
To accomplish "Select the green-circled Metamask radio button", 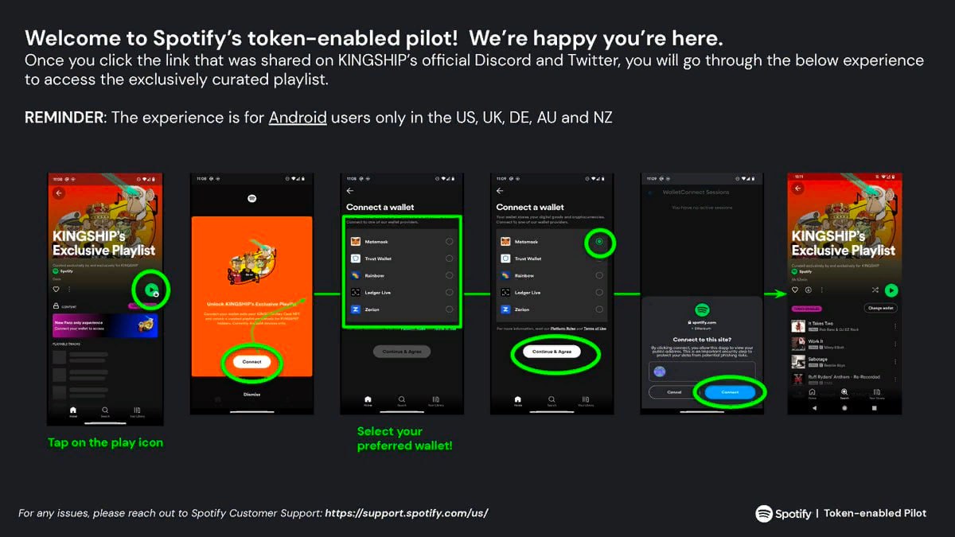I will coord(599,242).
